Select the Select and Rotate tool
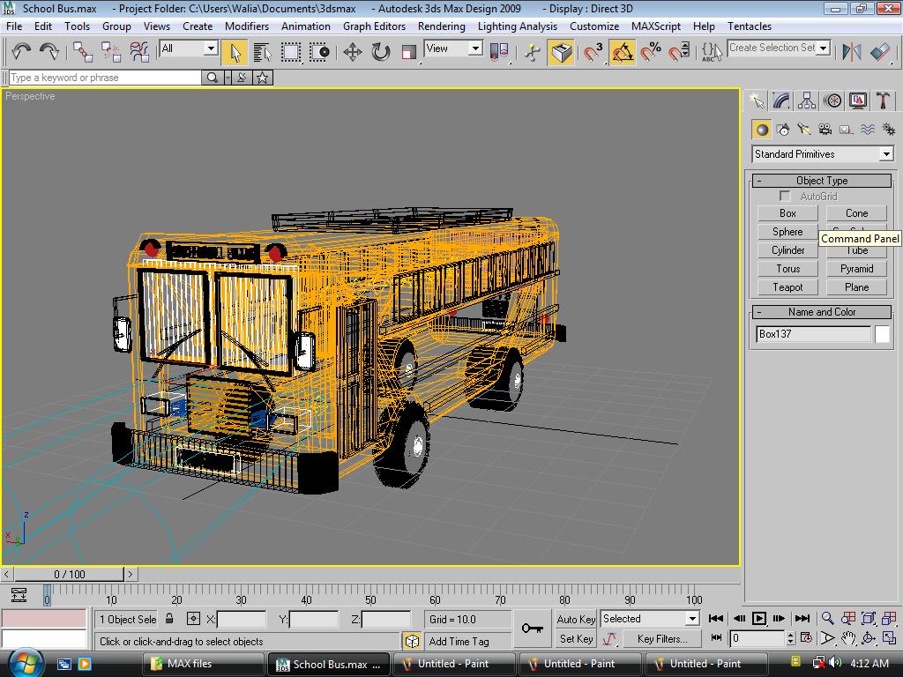The image size is (903, 677). [381, 51]
